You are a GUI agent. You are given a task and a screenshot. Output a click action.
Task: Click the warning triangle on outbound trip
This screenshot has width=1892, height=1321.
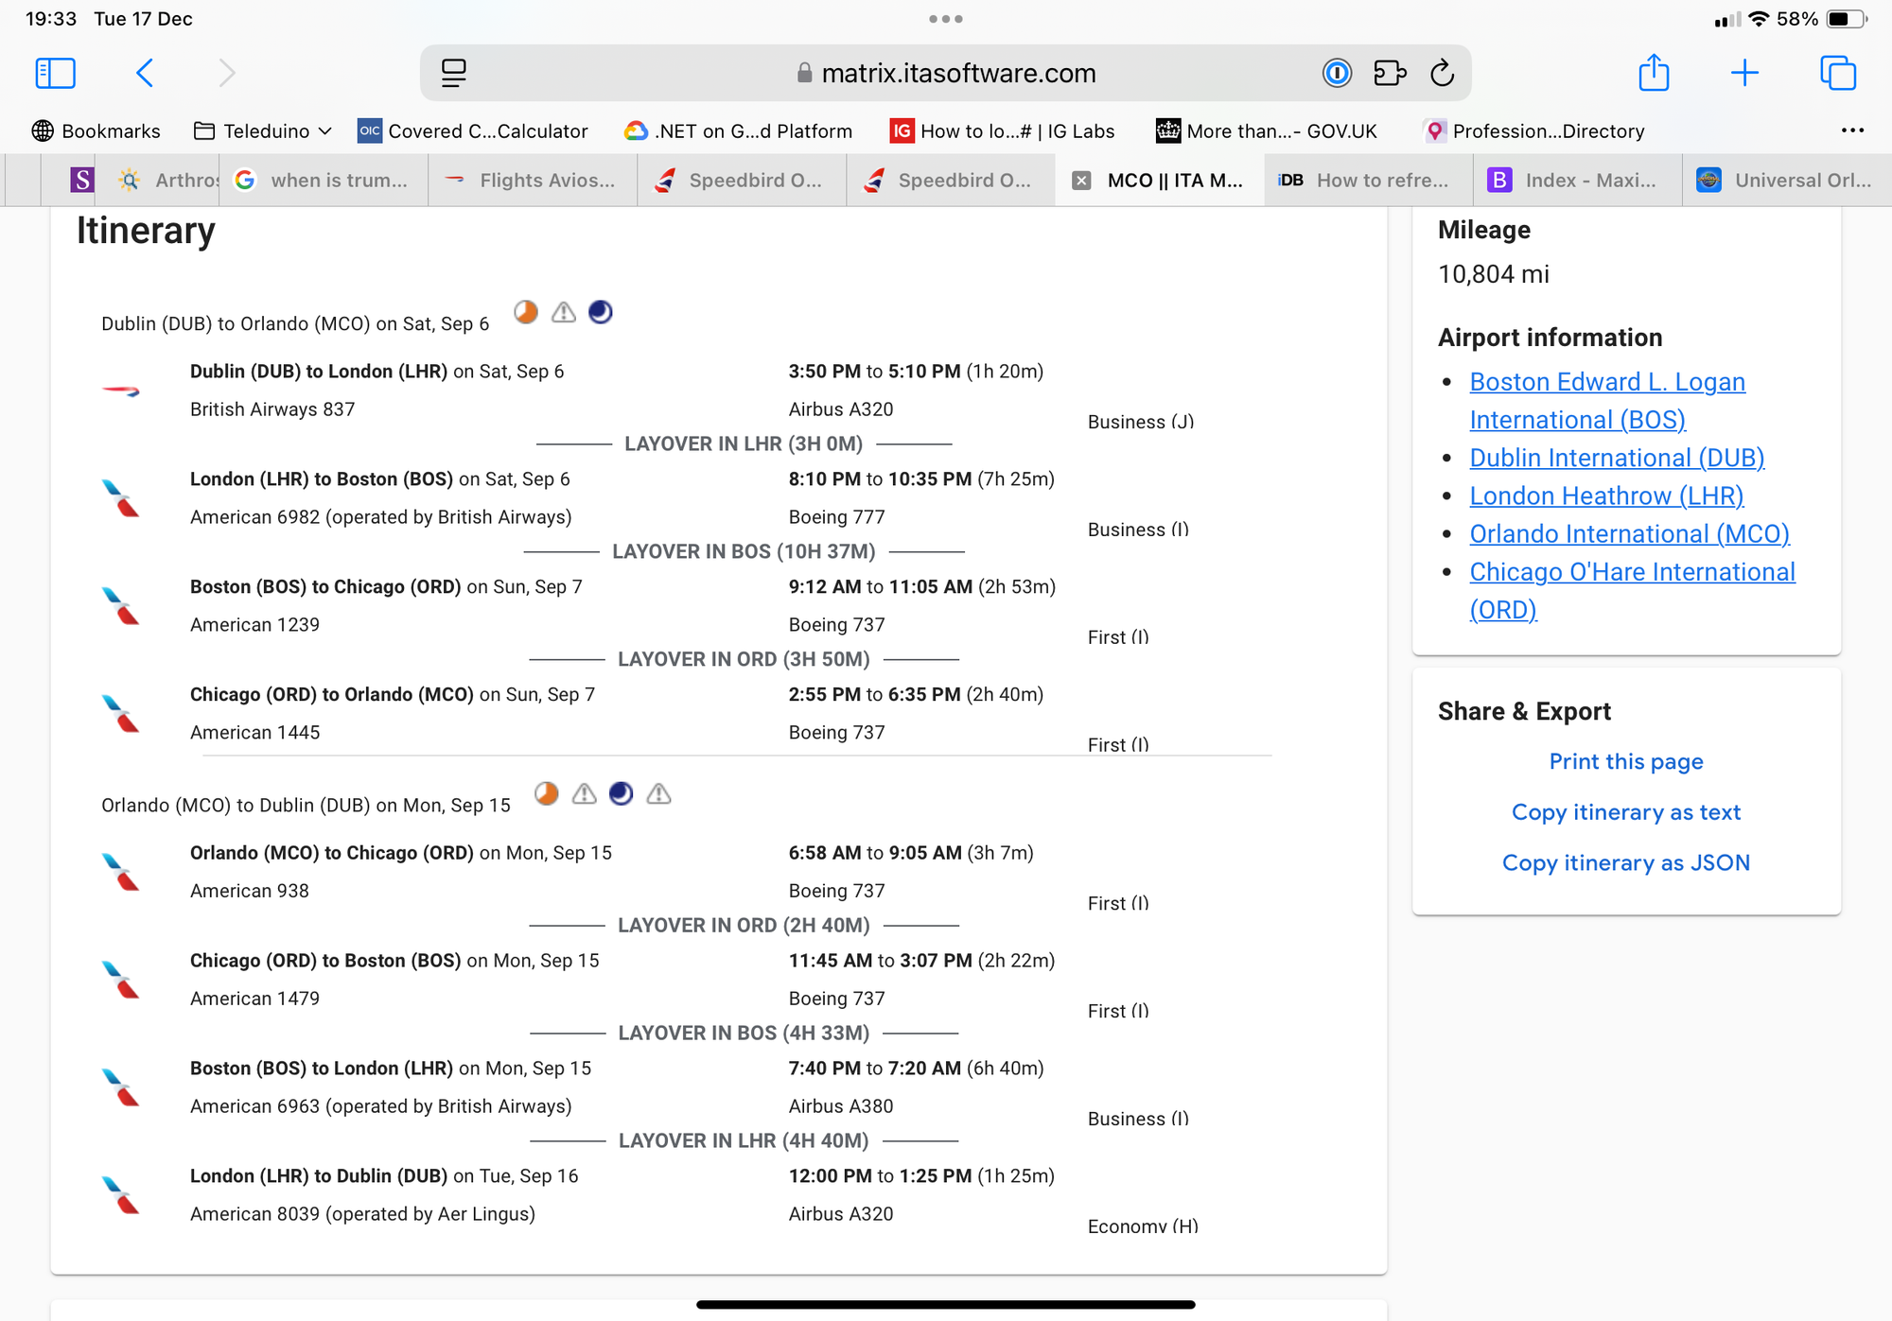564,312
